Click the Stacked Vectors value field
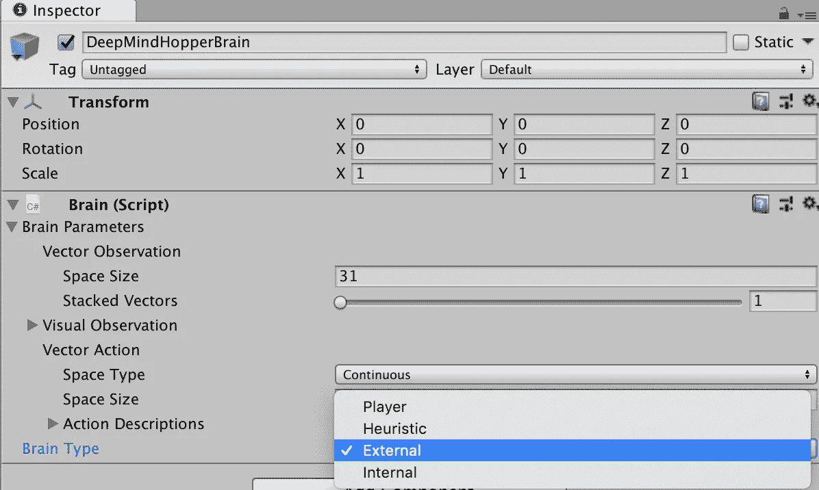 pyautogui.click(x=783, y=301)
